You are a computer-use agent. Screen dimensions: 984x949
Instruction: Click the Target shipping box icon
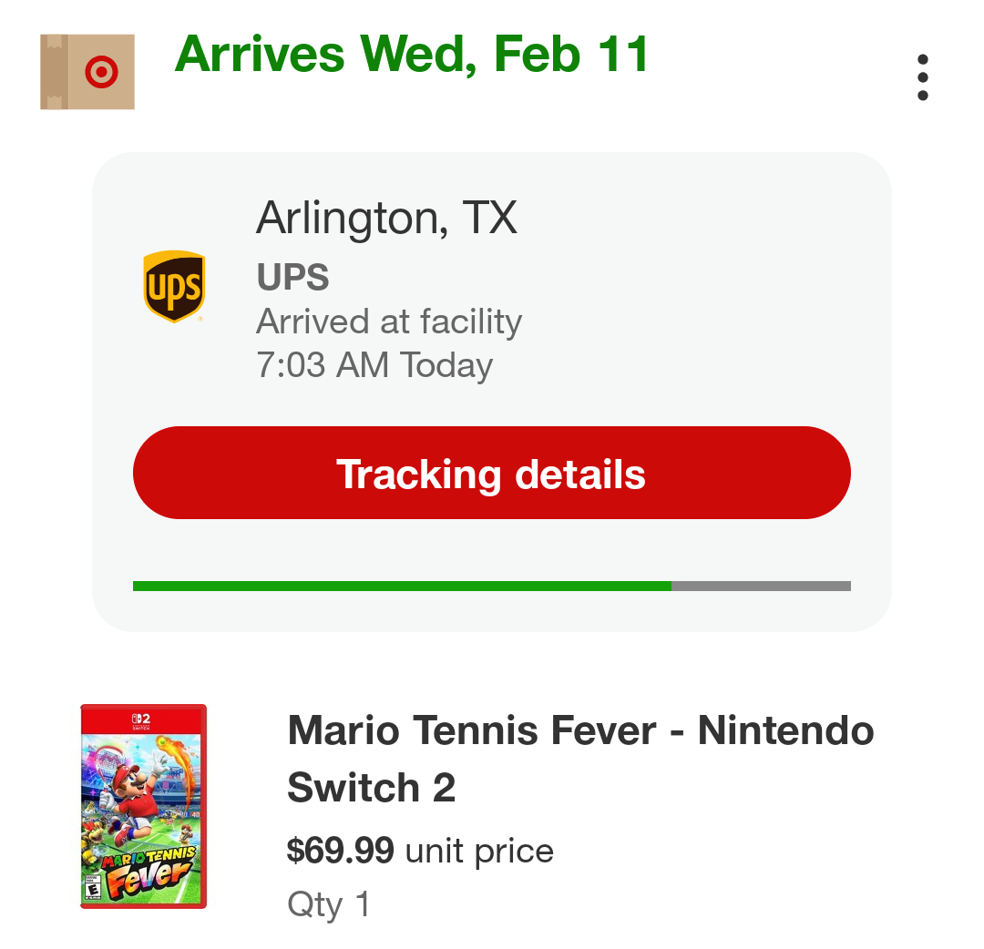pos(87,72)
